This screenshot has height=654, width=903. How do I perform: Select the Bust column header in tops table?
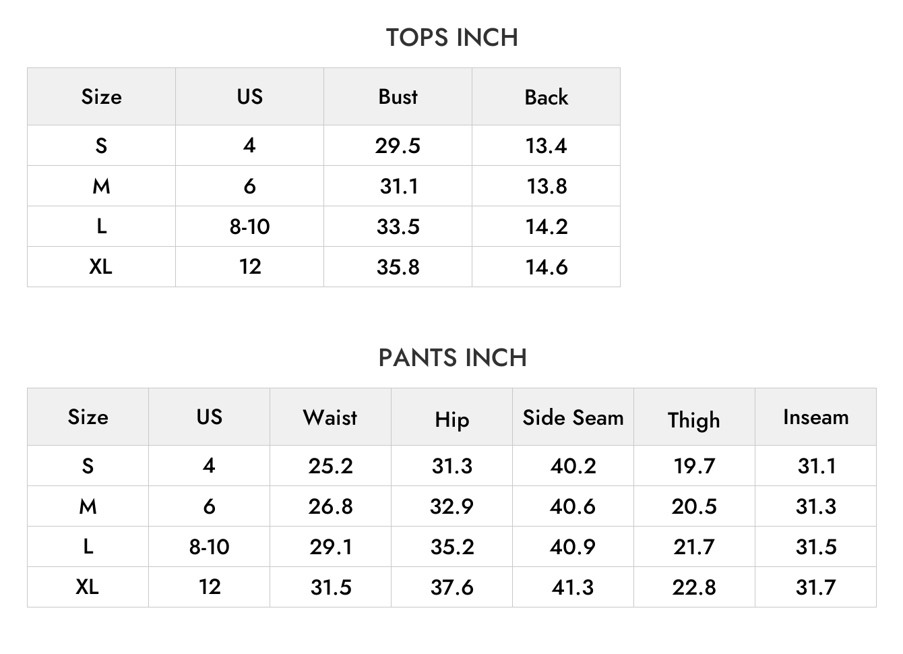point(398,96)
